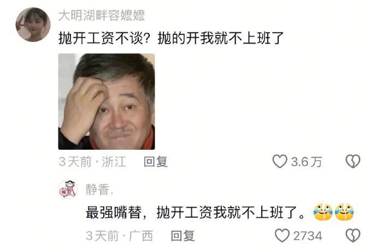Tap the second crying emoji in reply
Viewport: 377px width, 251px height.
point(344,212)
